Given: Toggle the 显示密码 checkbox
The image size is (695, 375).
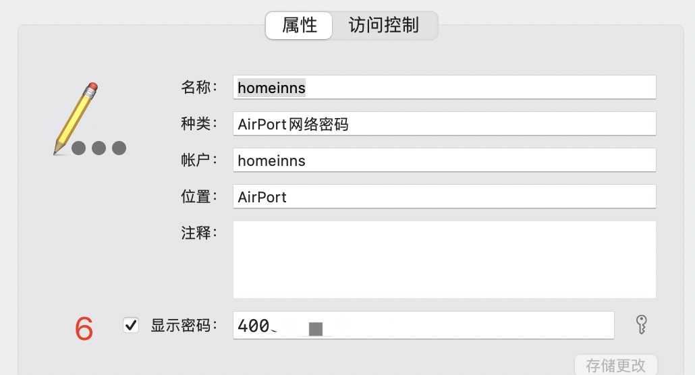Looking at the screenshot, I should [131, 325].
